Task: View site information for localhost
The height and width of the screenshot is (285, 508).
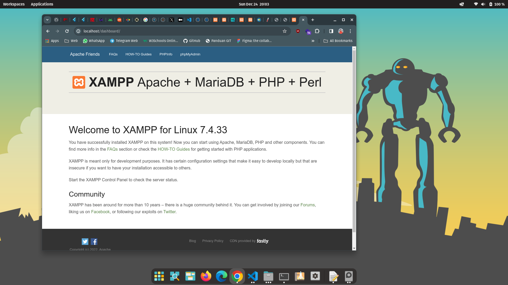Action: point(78,31)
